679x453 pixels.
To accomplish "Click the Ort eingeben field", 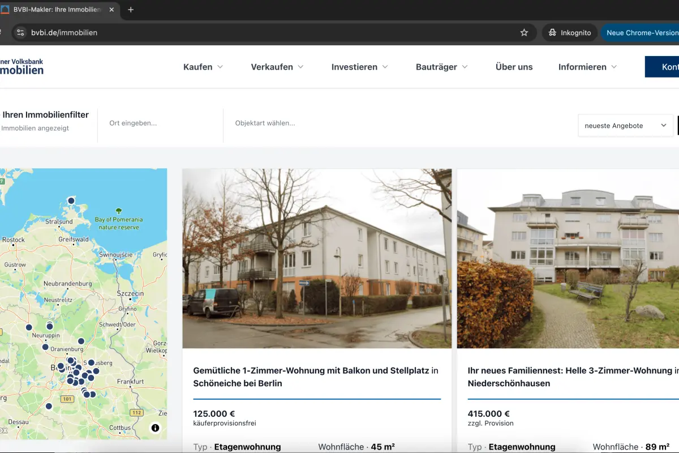I will tap(160, 123).
